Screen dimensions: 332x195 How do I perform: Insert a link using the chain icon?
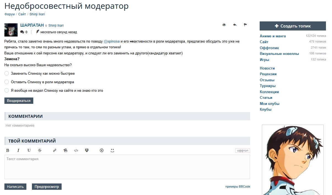coord(54,151)
